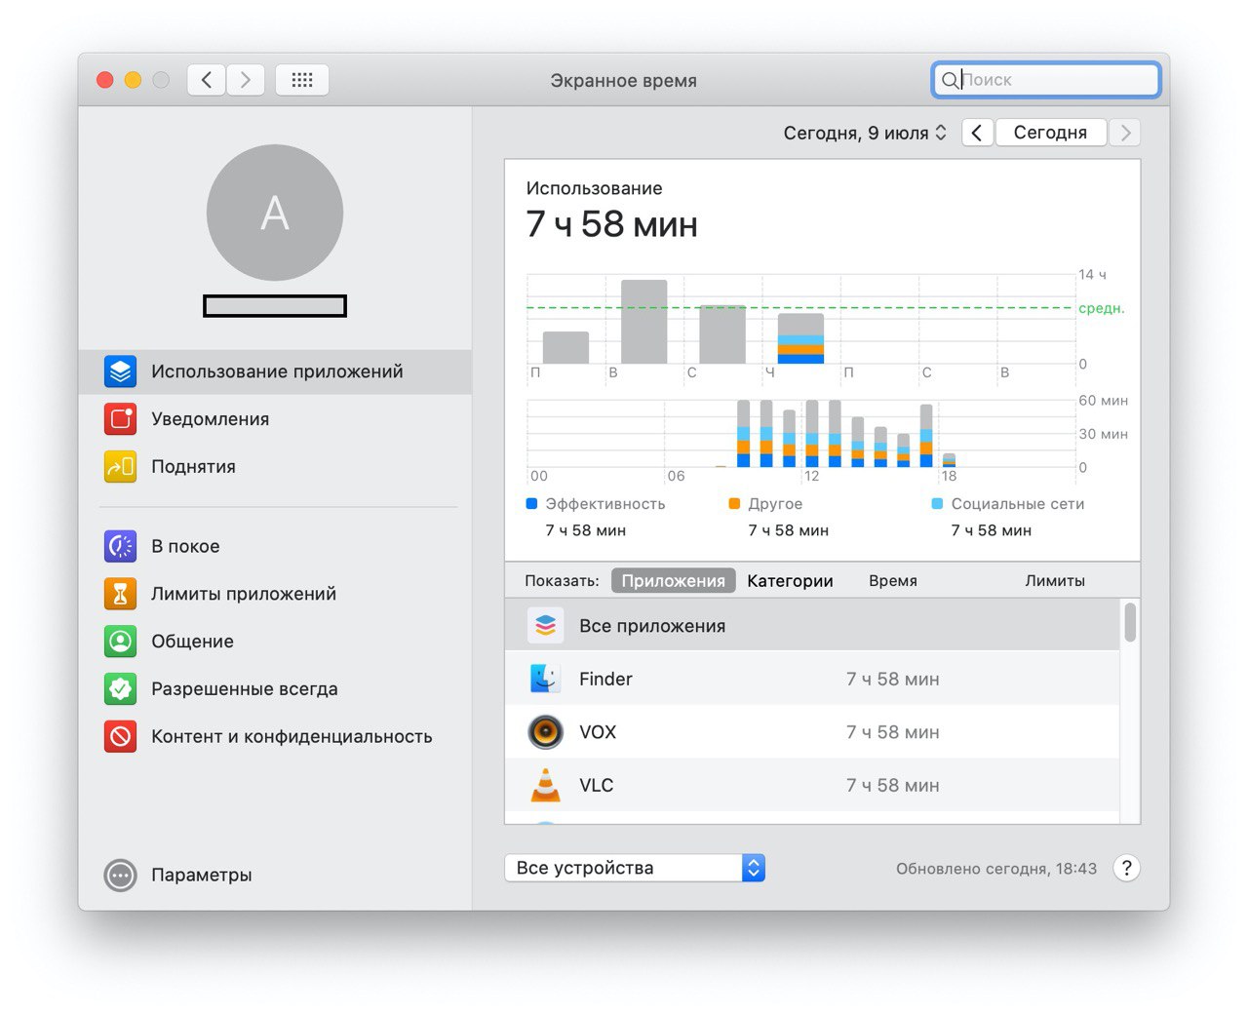1248x1014 pixels.
Task: Select the VLC row usage time
Action: click(x=893, y=785)
